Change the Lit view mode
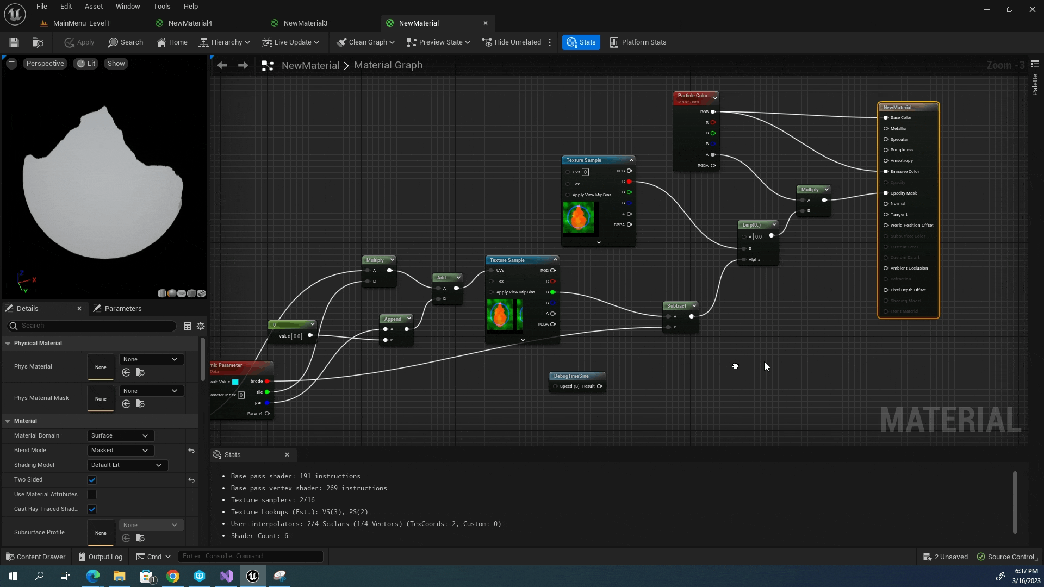Viewport: 1044px width, 587px height. (86, 64)
